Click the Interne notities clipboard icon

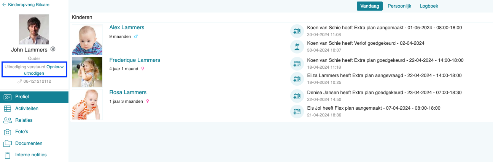8,155
